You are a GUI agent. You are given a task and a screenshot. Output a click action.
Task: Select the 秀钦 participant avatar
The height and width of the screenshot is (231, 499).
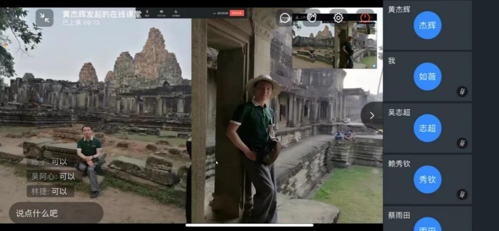point(427,179)
